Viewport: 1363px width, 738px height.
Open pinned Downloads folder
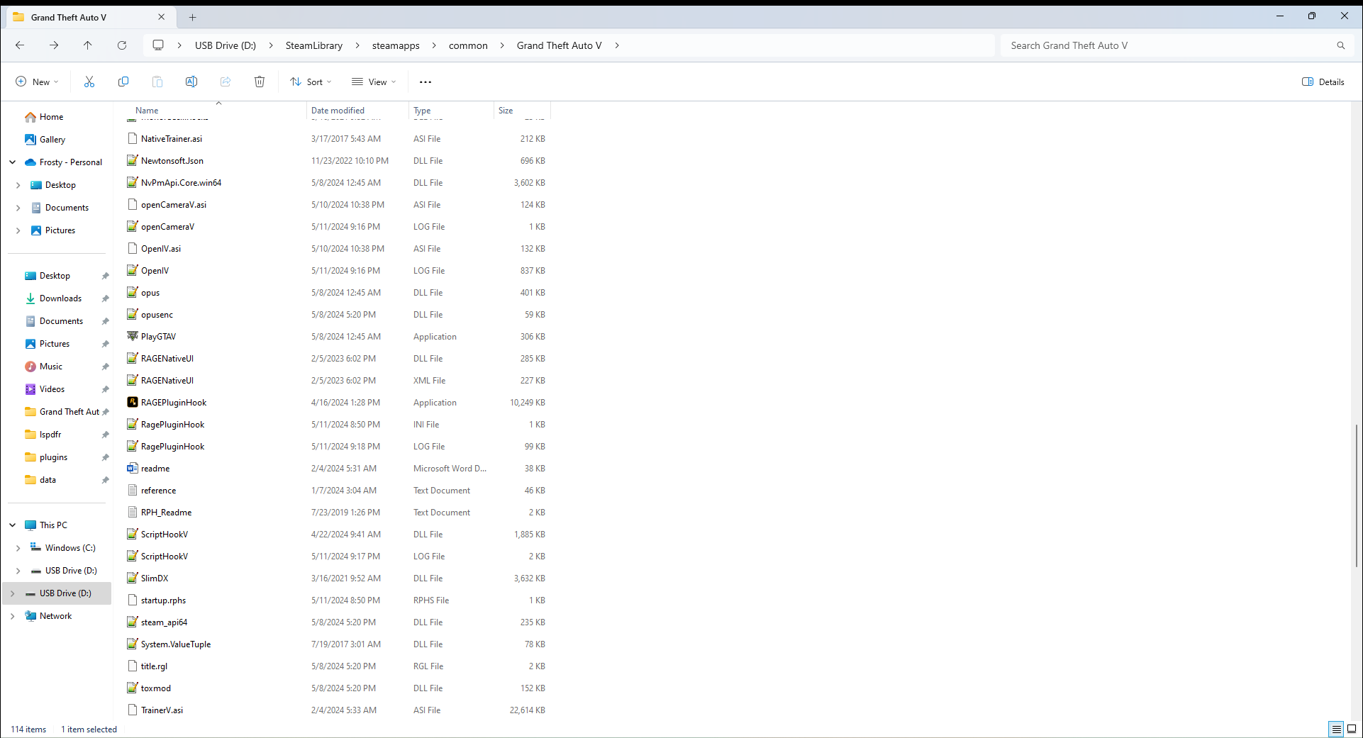tap(60, 298)
